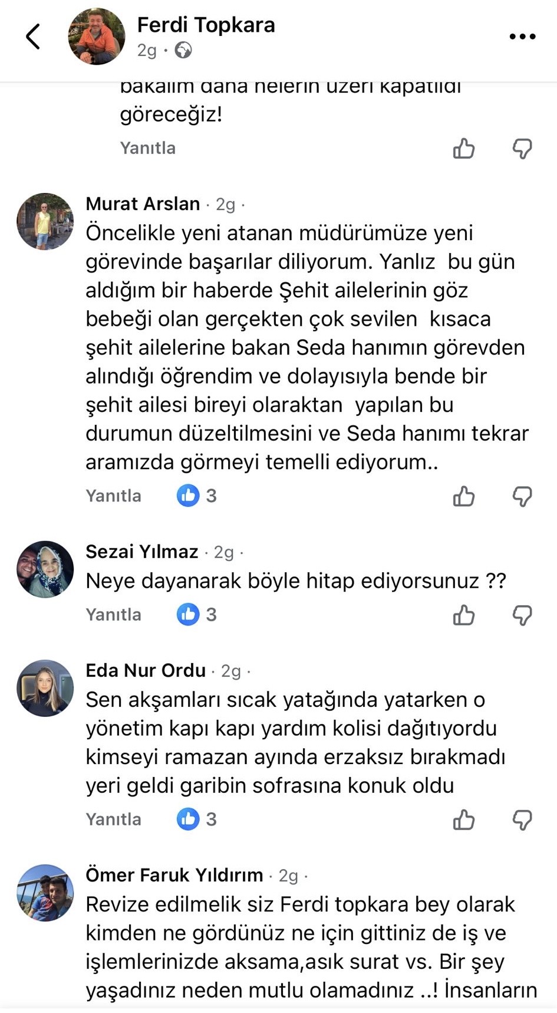Screen dimensions: 557x1013
Task: Dislike Murat Arslan's comment
Action: pyautogui.click(x=522, y=496)
